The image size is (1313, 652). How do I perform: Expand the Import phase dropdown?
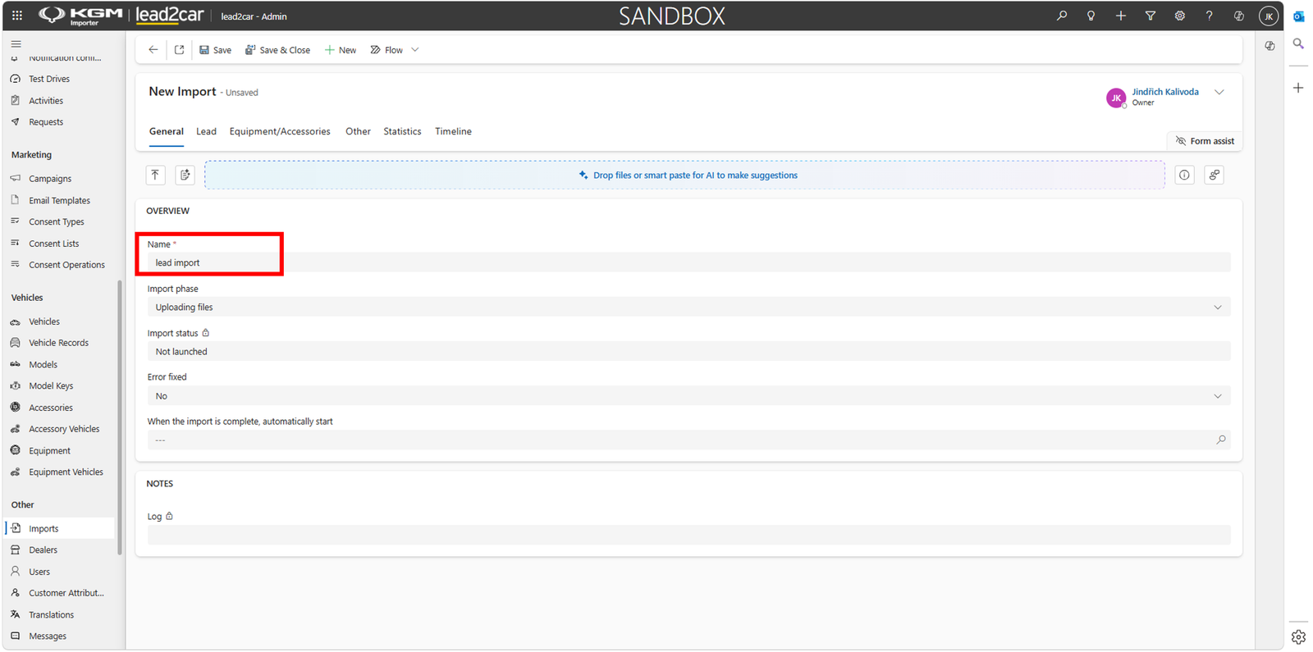point(689,308)
